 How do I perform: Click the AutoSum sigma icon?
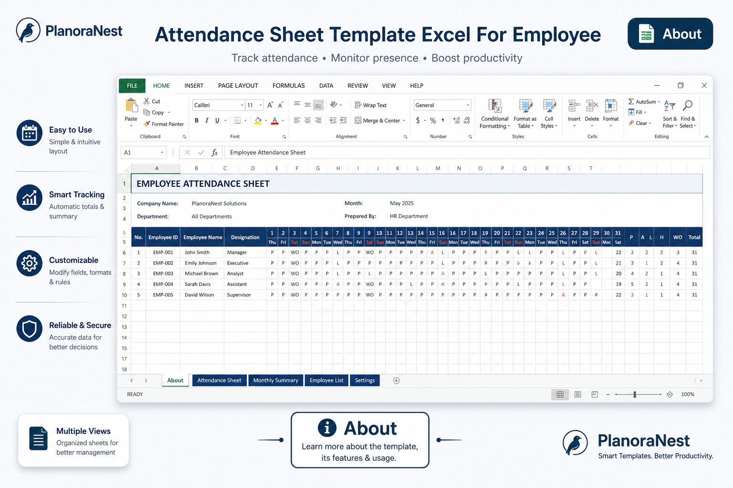(631, 102)
